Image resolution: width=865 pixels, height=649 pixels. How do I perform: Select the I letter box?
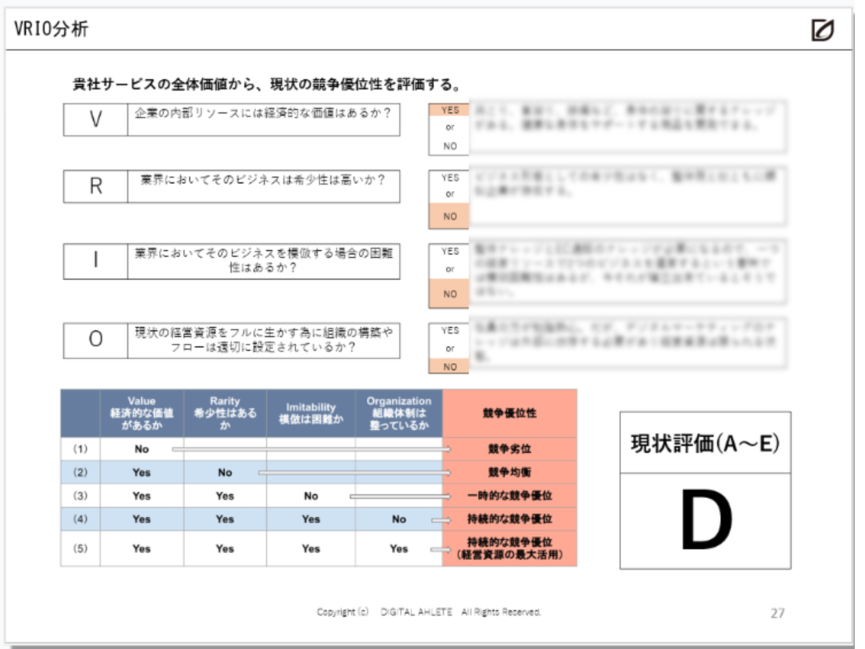click(x=95, y=261)
